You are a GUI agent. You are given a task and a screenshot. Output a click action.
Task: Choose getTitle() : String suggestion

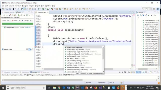[x=83, y=65]
